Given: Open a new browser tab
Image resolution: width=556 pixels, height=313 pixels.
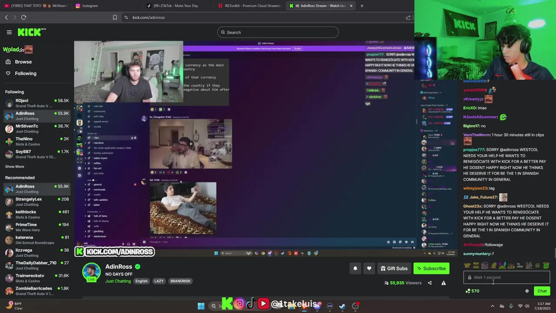Looking at the screenshot, I should tap(362, 6).
